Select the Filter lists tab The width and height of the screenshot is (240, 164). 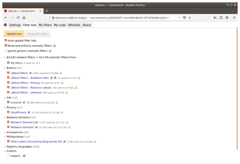point(30,25)
